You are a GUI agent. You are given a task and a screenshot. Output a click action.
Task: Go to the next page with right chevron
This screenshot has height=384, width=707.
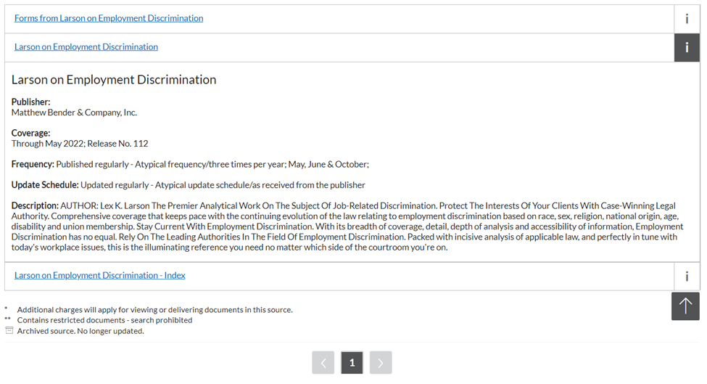[x=381, y=362]
